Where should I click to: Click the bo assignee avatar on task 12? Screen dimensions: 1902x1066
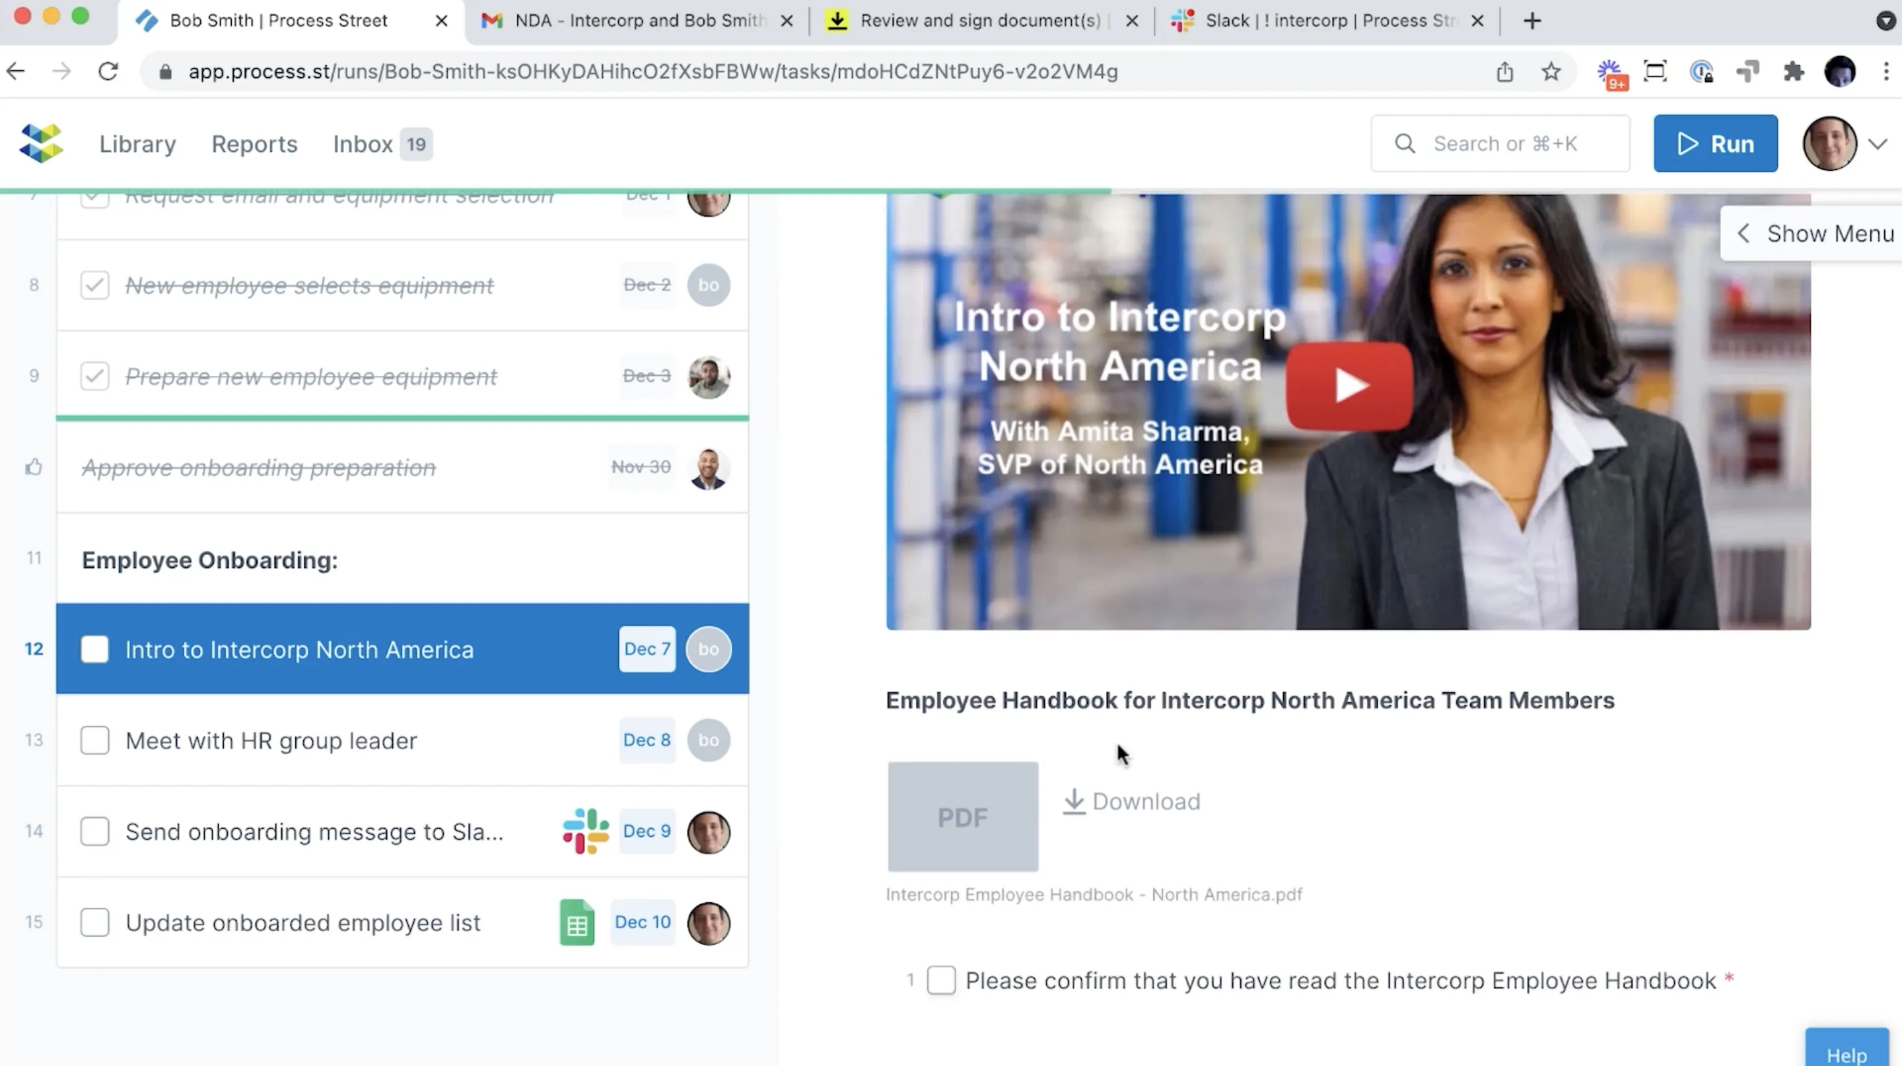point(708,649)
